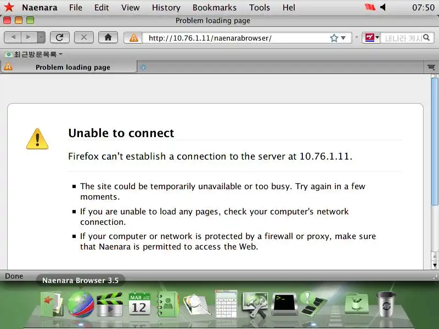
Task: Click the vertical scrollbar thumb
Action: point(435,141)
